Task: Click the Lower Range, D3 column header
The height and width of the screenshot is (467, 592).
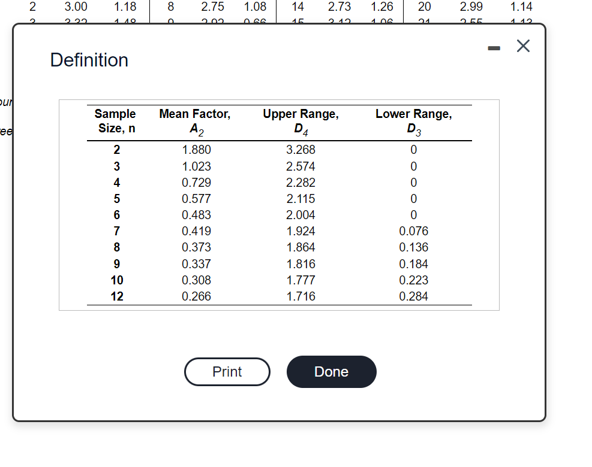Action: tap(413, 121)
